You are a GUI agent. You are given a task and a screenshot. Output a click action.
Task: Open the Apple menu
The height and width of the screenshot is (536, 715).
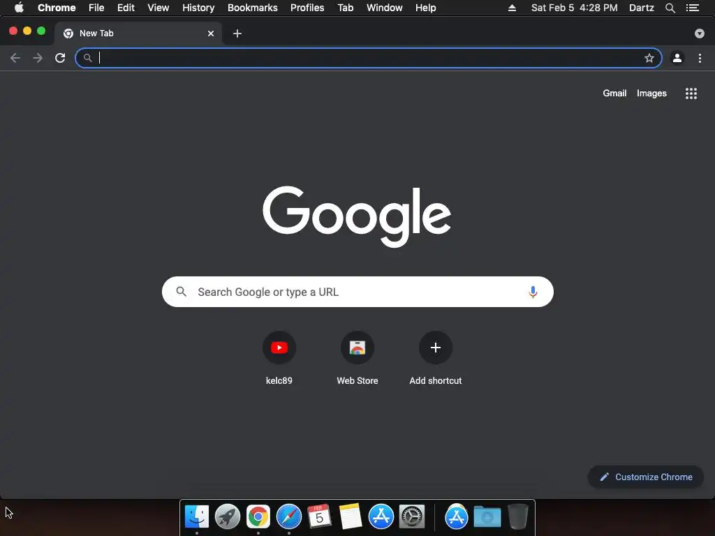tap(19, 8)
